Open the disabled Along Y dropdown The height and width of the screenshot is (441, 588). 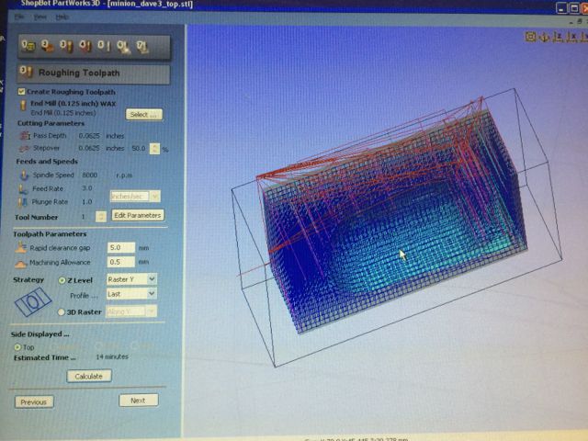(131, 311)
